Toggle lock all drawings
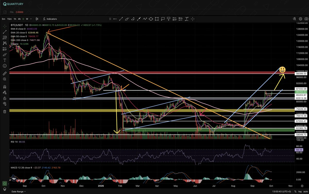This screenshot has height=194, width=309. [5, 98]
